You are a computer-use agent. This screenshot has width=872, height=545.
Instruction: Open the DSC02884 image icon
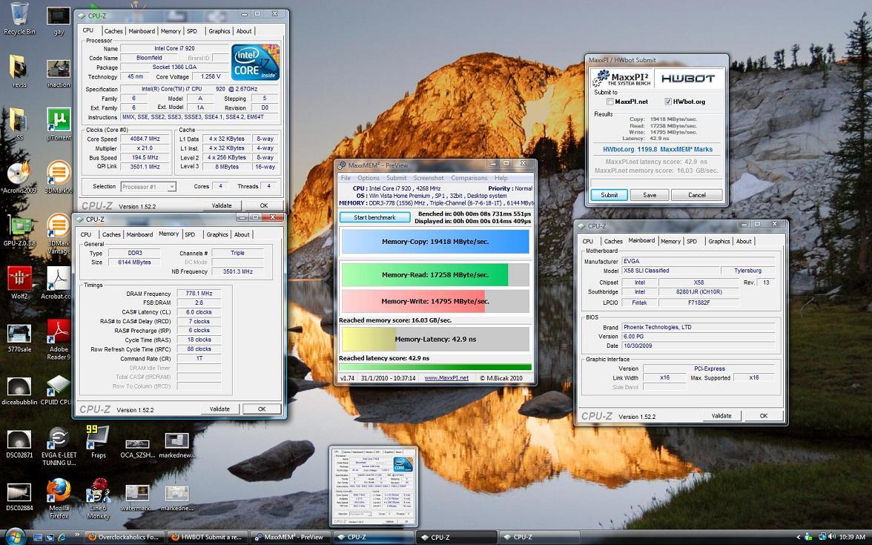[x=19, y=496]
